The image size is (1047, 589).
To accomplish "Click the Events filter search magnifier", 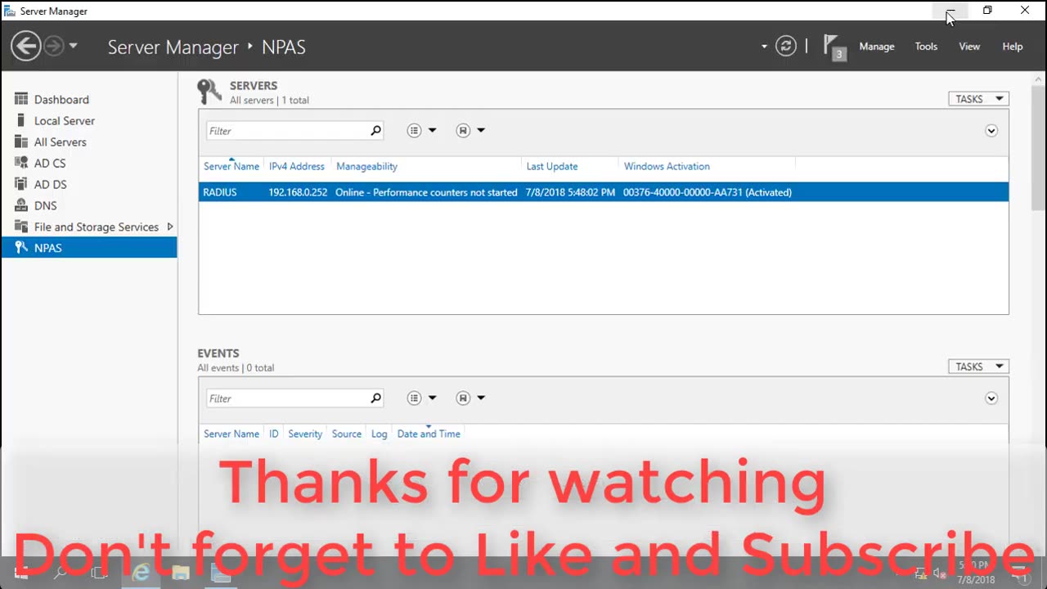I will [x=375, y=398].
